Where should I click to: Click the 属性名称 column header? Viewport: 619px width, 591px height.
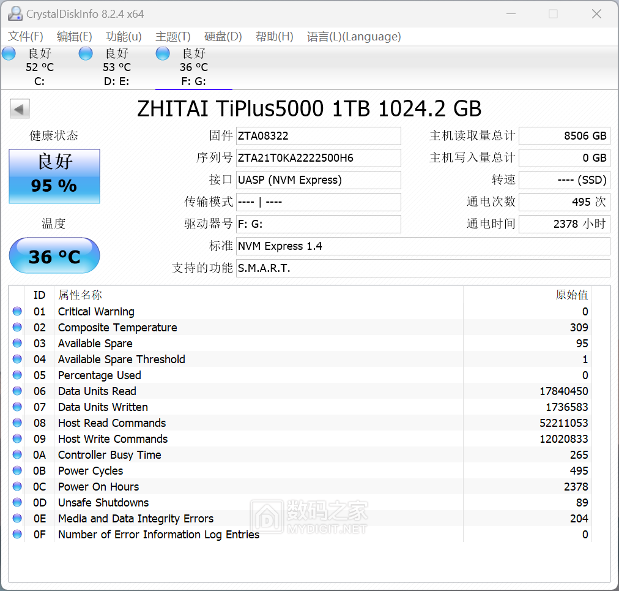(259, 295)
